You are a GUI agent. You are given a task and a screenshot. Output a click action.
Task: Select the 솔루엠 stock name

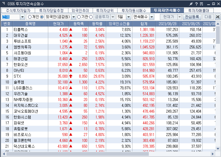pyautogui.click(x=19, y=82)
